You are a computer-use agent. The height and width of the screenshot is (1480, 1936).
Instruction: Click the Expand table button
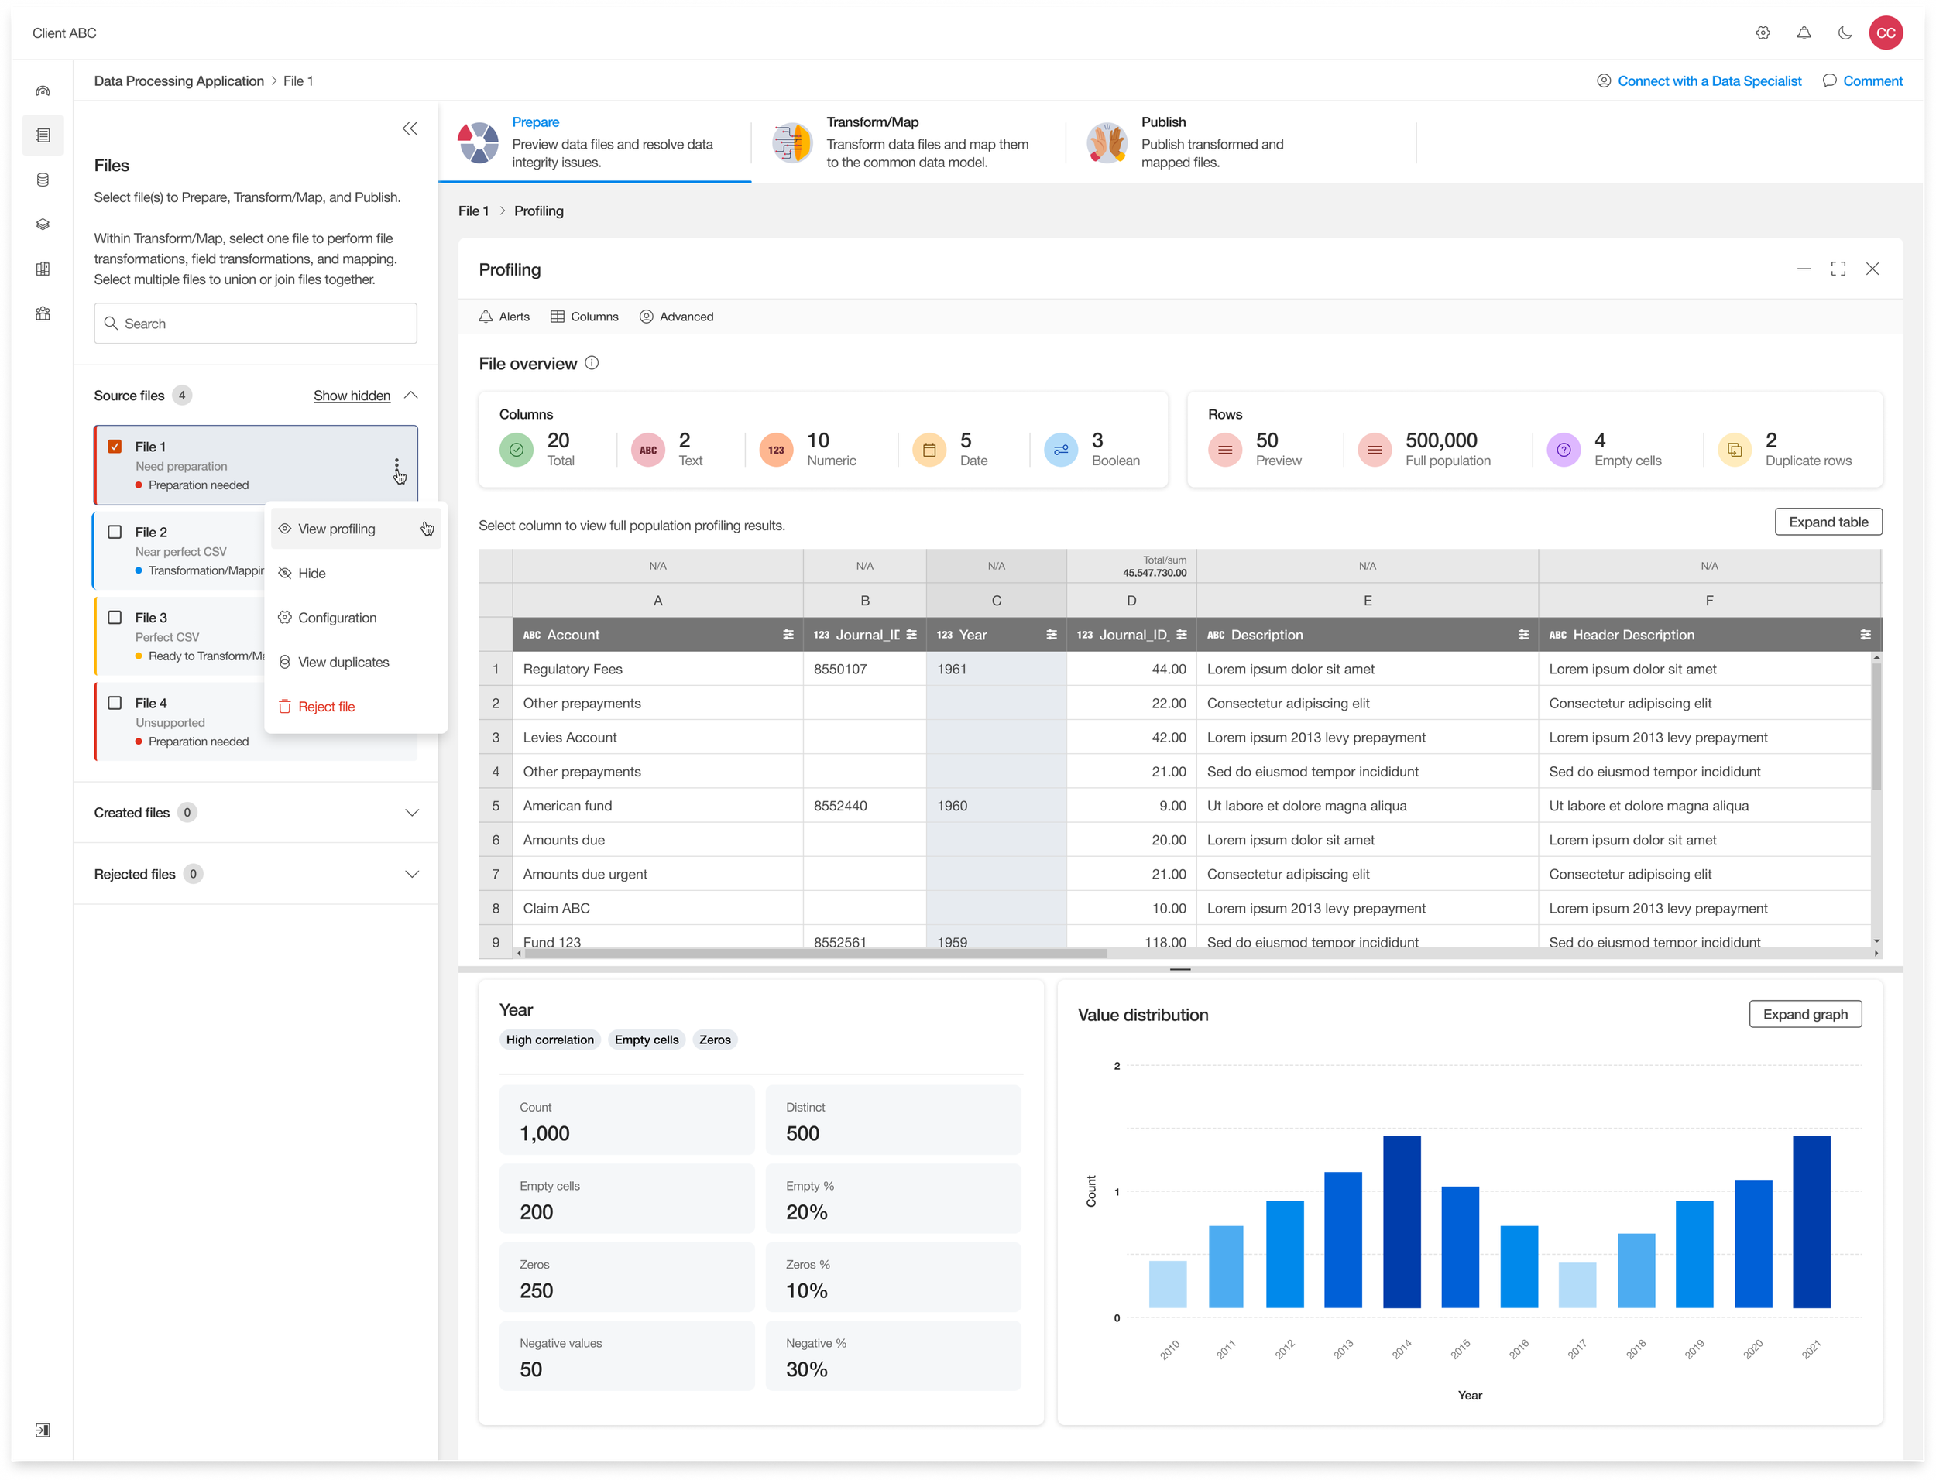point(1828,522)
